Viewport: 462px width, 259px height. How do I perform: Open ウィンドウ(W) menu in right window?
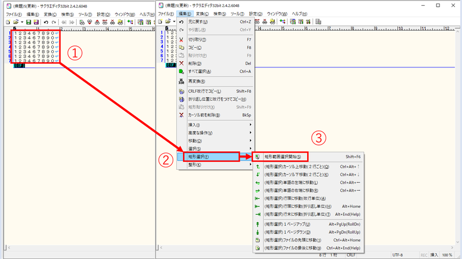pos(277,14)
